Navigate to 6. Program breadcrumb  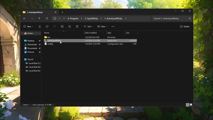(73, 19)
